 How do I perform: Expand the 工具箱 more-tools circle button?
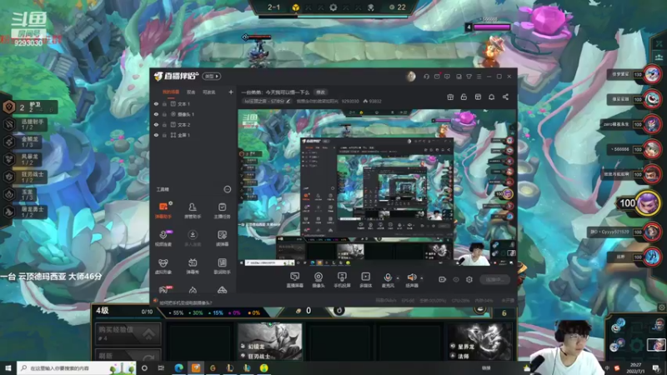(x=228, y=189)
